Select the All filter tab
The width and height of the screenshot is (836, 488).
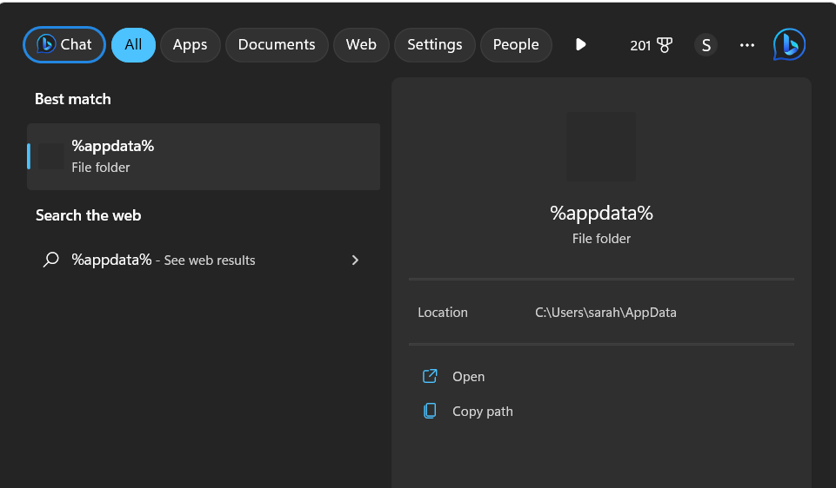(133, 44)
